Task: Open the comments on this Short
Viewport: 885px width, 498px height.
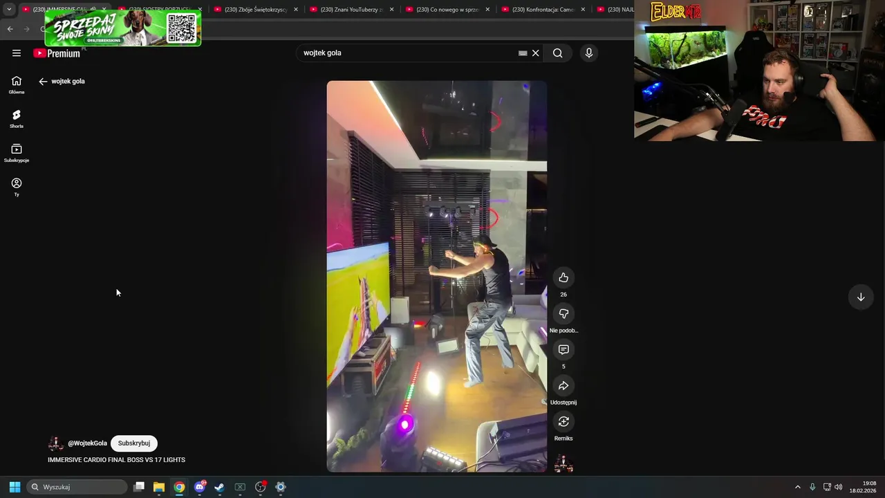Action: click(563, 349)
